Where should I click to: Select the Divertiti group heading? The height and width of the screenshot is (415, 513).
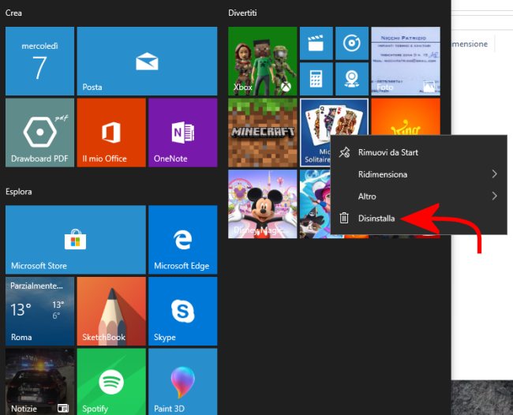click(242, 13)
